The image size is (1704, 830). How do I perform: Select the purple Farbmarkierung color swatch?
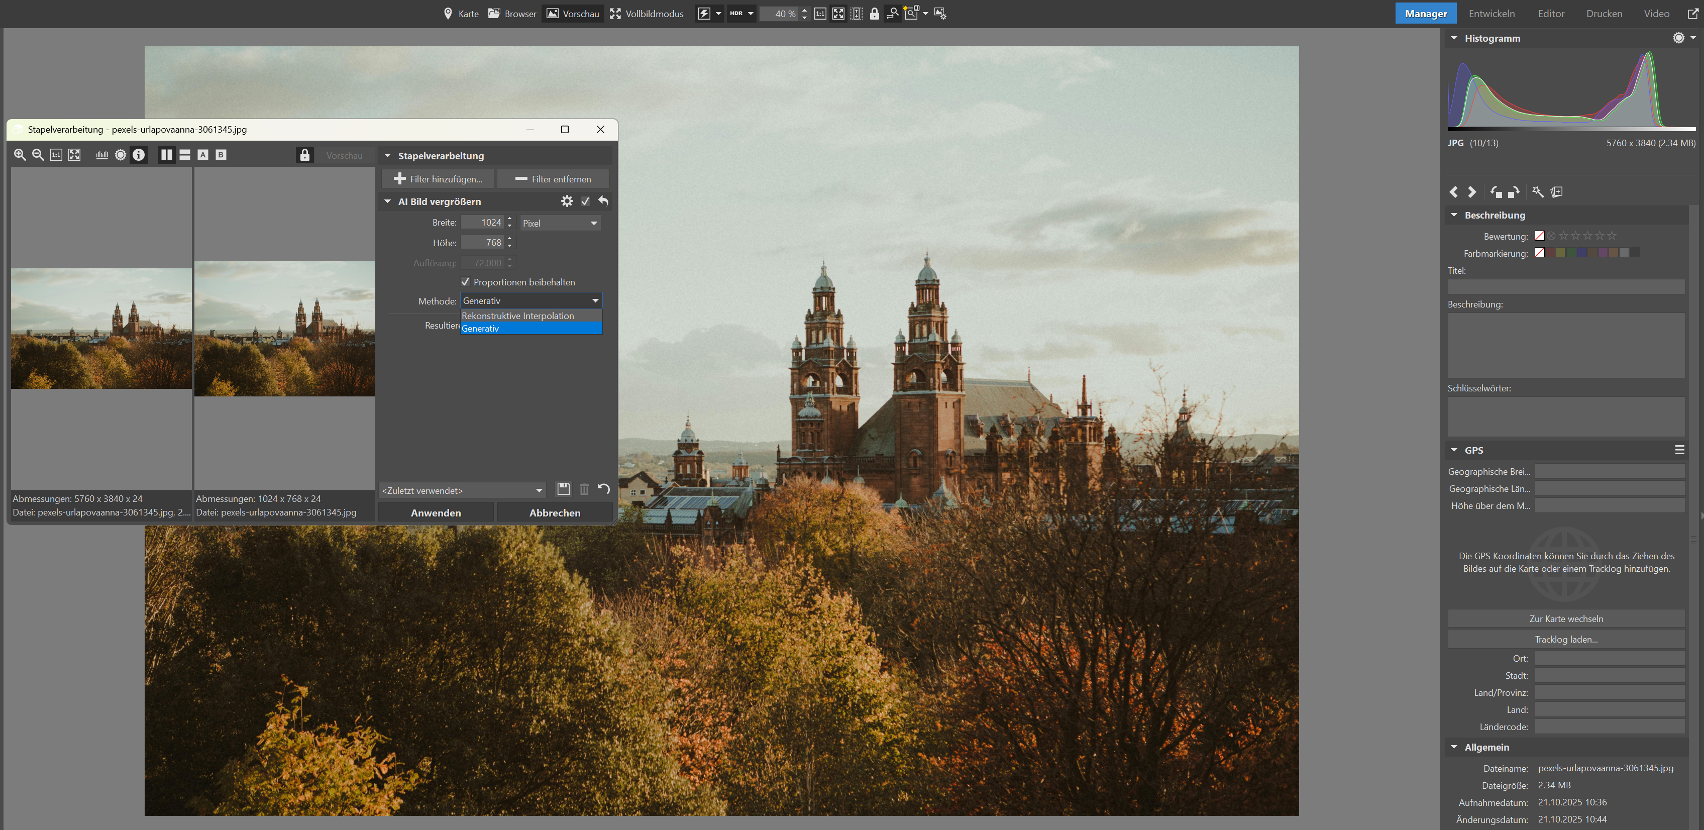(1603, 253)
